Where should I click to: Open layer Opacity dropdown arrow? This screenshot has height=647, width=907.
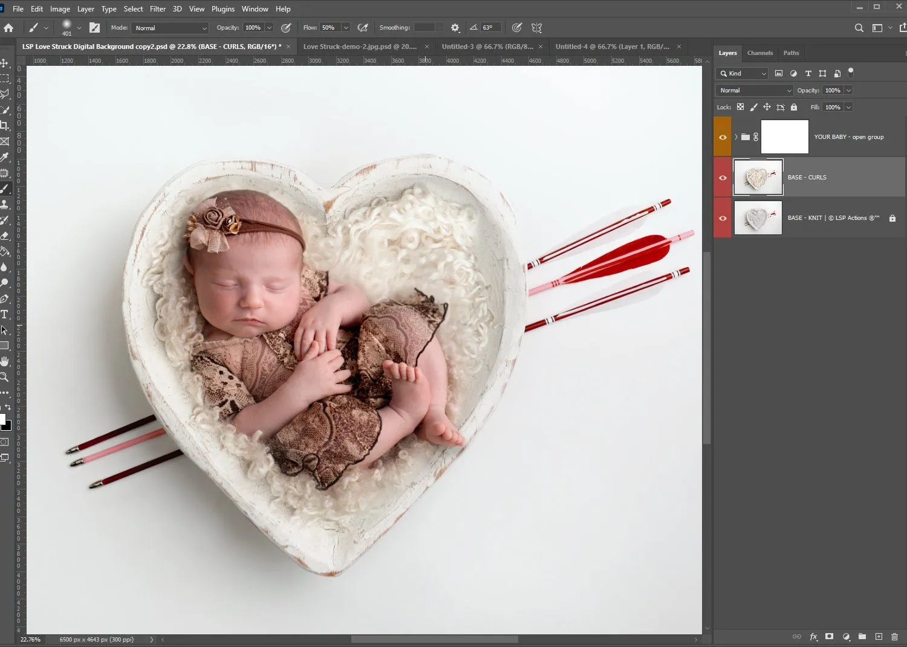tap(848, 90)
